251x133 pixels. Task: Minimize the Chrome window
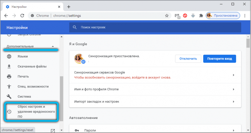[222, 4]
